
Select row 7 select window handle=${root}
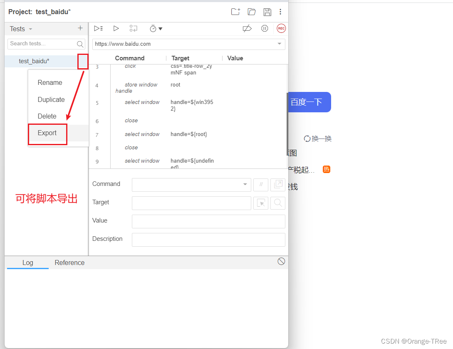click(188, 134)
